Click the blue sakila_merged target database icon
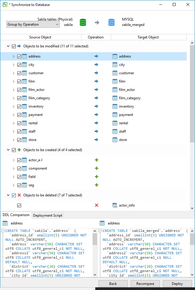The image size is (195, 290). click(111, 22)
